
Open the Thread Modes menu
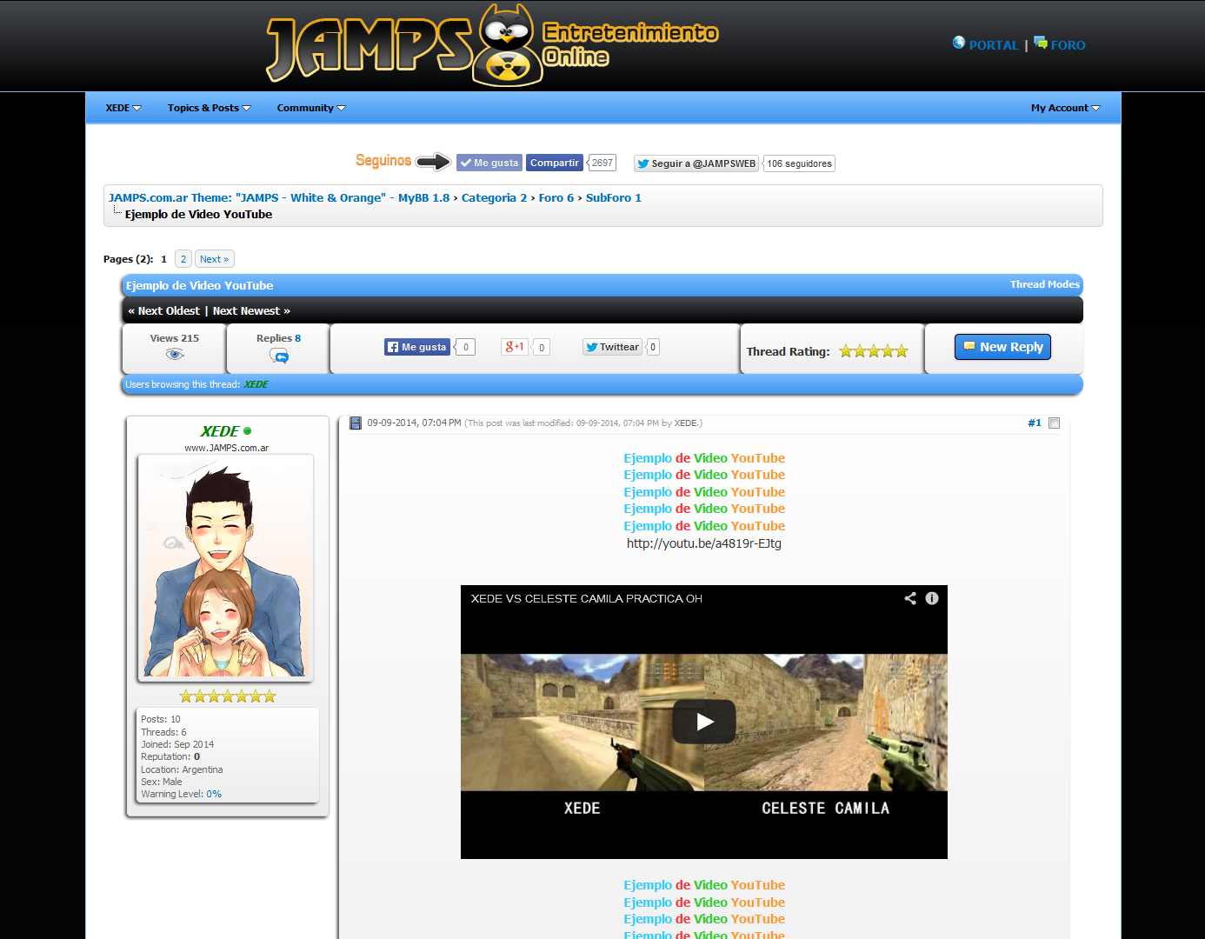click(x=1044, y=284)
